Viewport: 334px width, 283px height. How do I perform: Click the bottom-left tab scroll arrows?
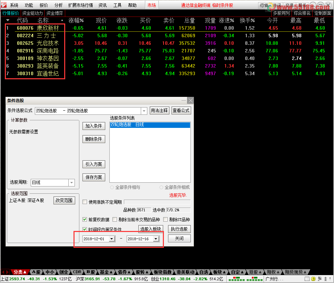[5, 272]
